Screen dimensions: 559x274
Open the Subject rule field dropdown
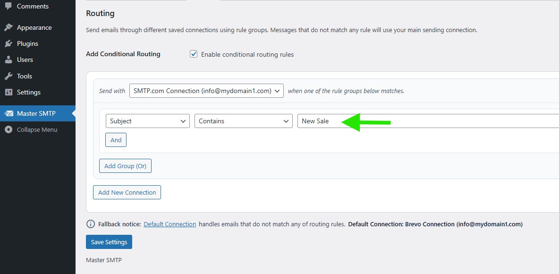[147, 121]
